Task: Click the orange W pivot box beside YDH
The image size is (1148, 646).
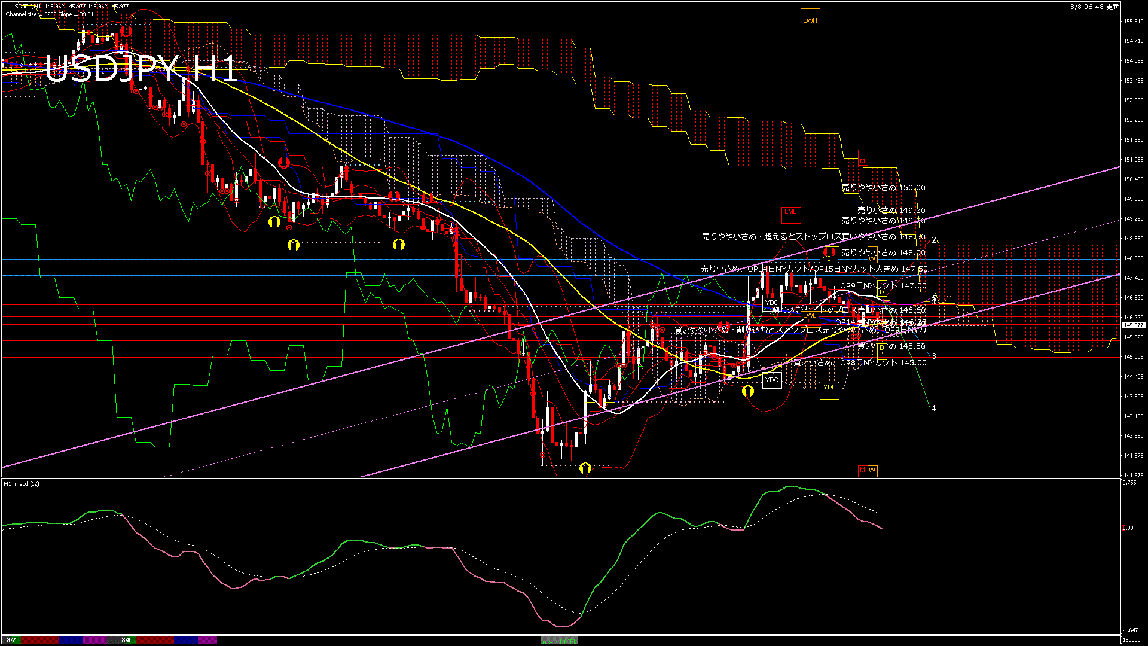Action: pyautogui.click(x=872, y=258)
